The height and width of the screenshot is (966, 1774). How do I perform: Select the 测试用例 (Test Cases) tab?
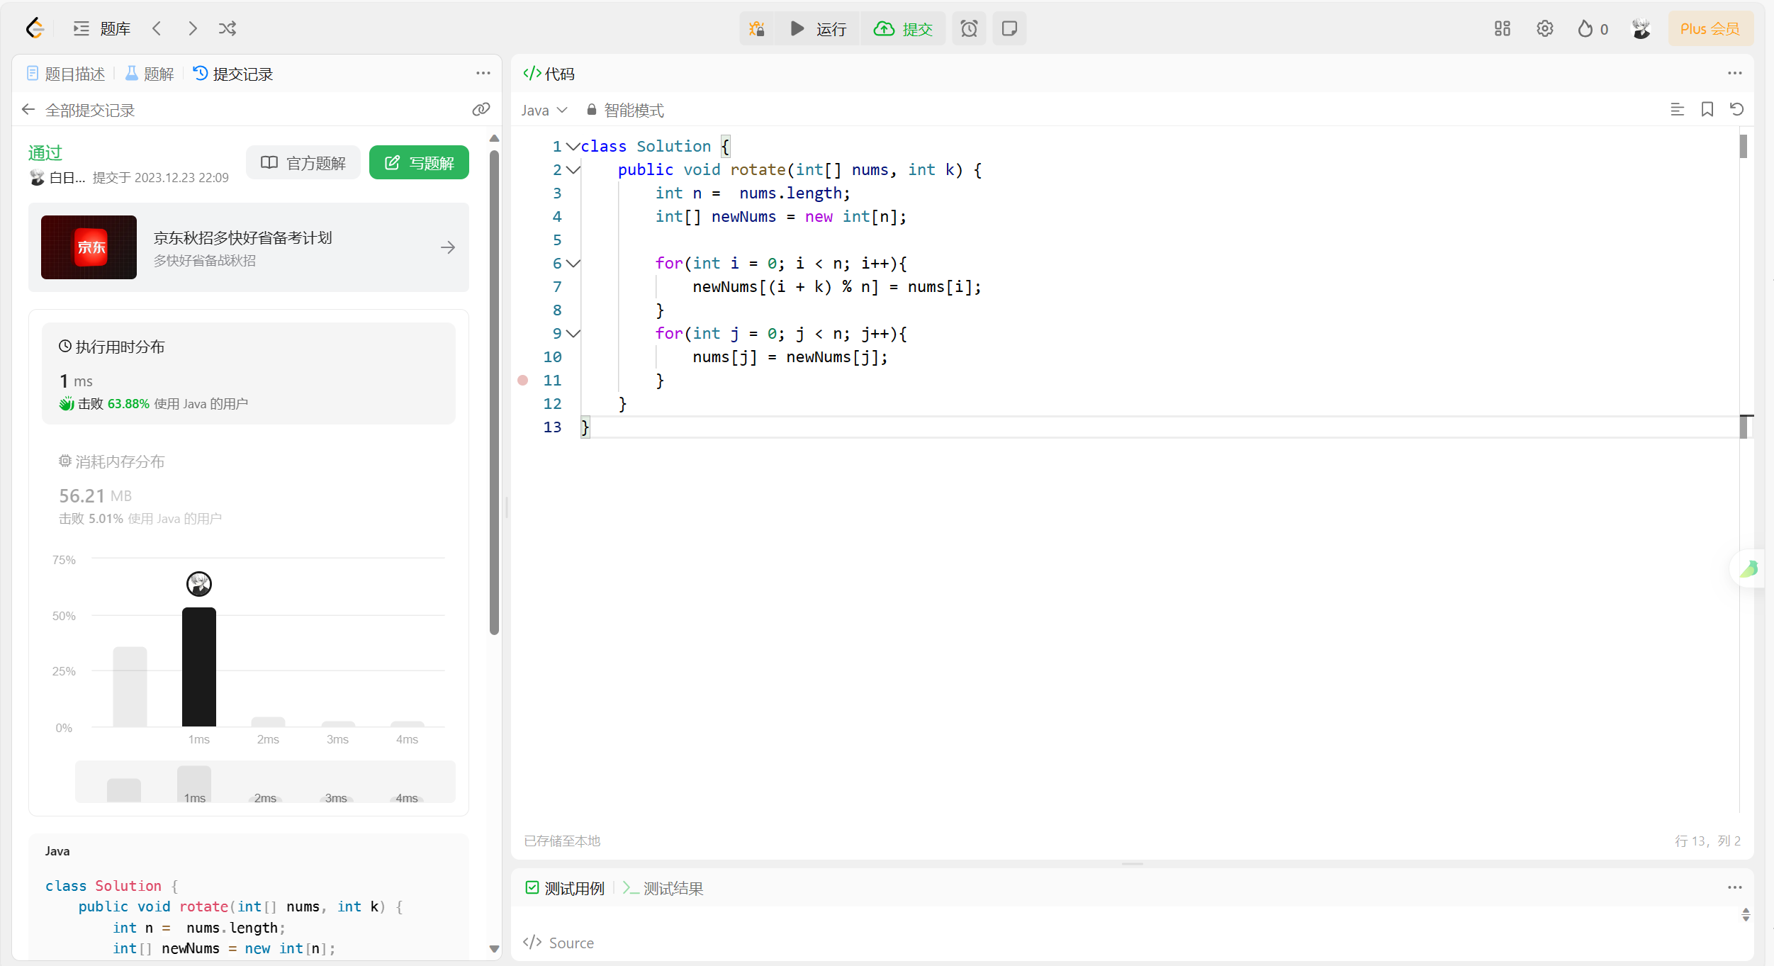coord(566,887)
